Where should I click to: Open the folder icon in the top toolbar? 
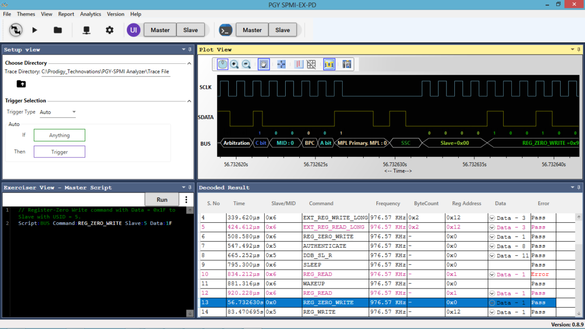click(x=57, y=30)
